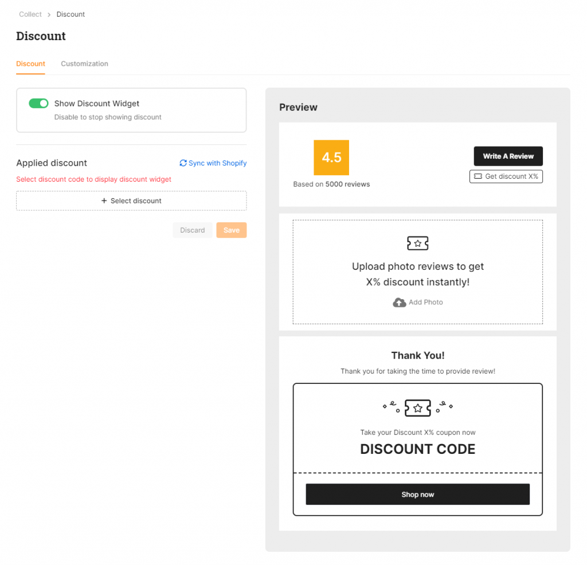The height and width of the screenshot is (565, 587).
Task: Click the star ticket icon above the upload text
Action: (418, 243)
